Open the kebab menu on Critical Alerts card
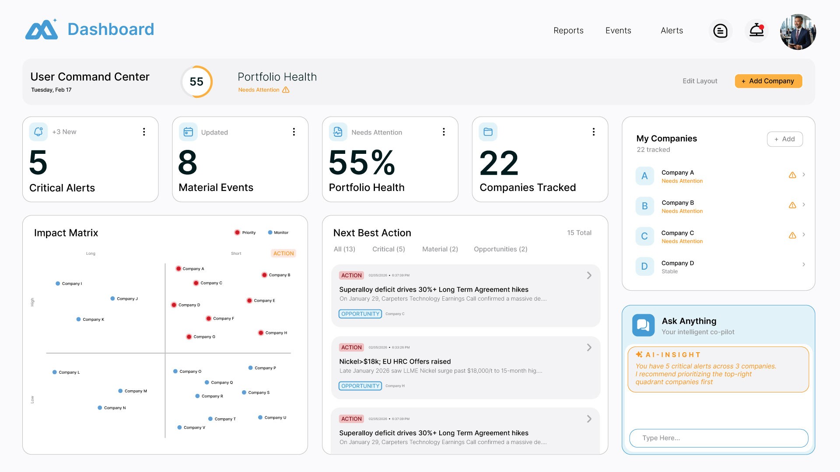Image resolution: width=840 pixels, height=472 pixels. 144,132
